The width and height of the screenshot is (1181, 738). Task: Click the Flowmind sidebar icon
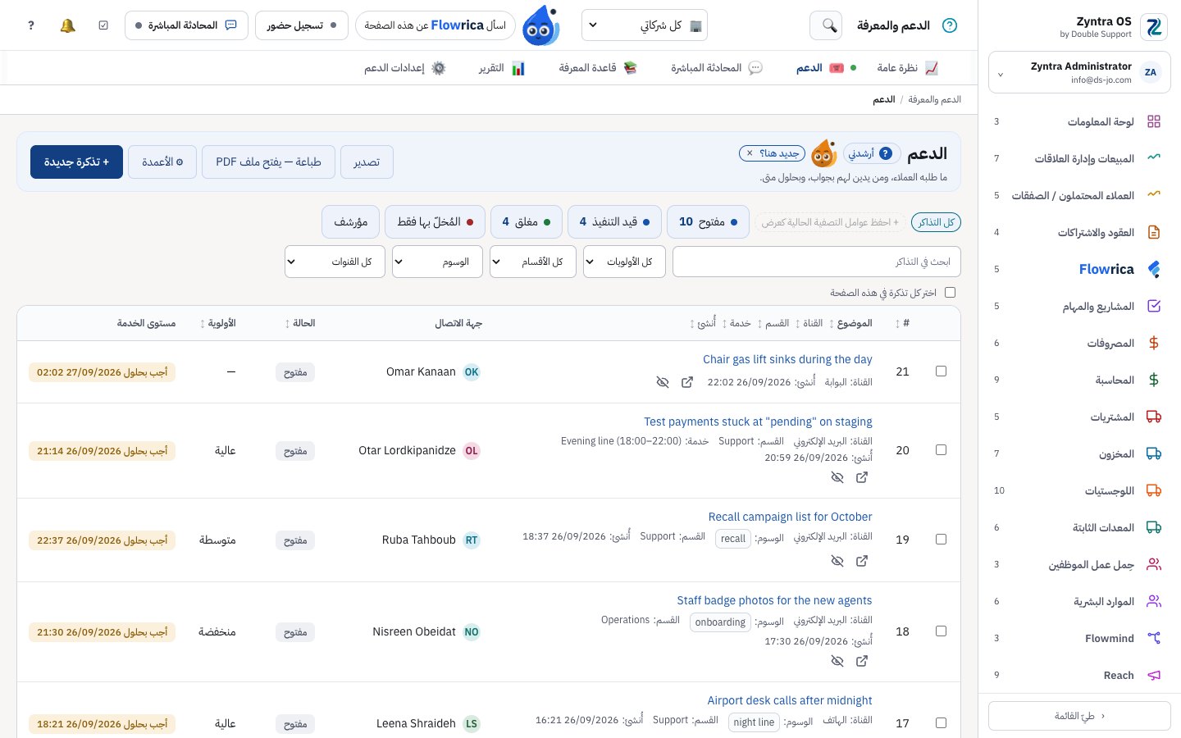click(1154, 638)
